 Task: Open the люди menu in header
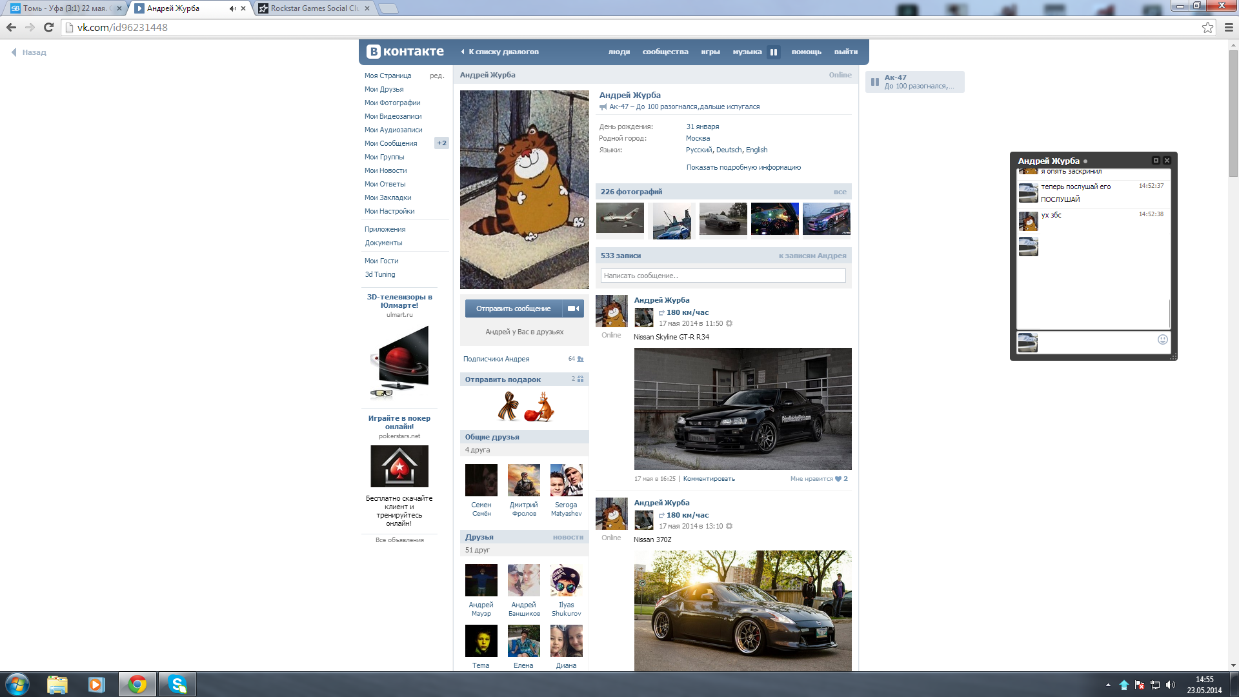619,52
